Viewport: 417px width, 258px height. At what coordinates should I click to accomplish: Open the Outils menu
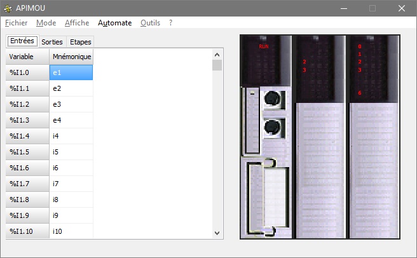(x=150, y=23)
